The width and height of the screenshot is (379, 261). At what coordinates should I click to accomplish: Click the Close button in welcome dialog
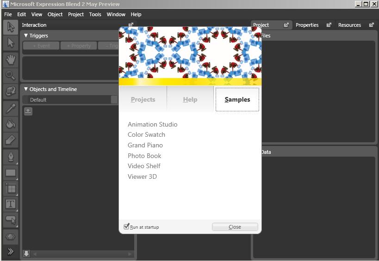pos(235,227)
